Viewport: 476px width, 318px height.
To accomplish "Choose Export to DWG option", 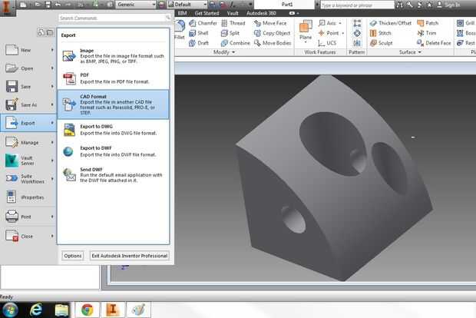I will pos(113,130).
